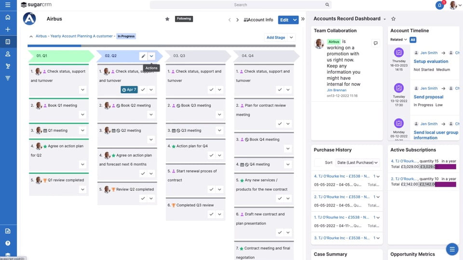The height and width of the screenshot is (260, 463).
Task: Toggle the Following button
Action: pos(184,19)
